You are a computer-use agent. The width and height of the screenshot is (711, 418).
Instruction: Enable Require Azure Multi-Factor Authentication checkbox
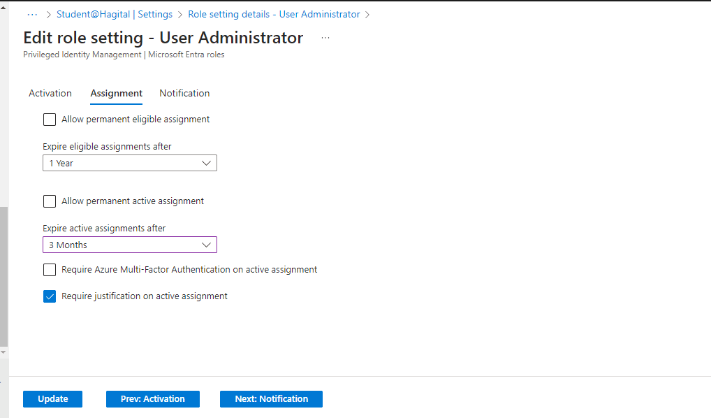[x=50, y=270]
